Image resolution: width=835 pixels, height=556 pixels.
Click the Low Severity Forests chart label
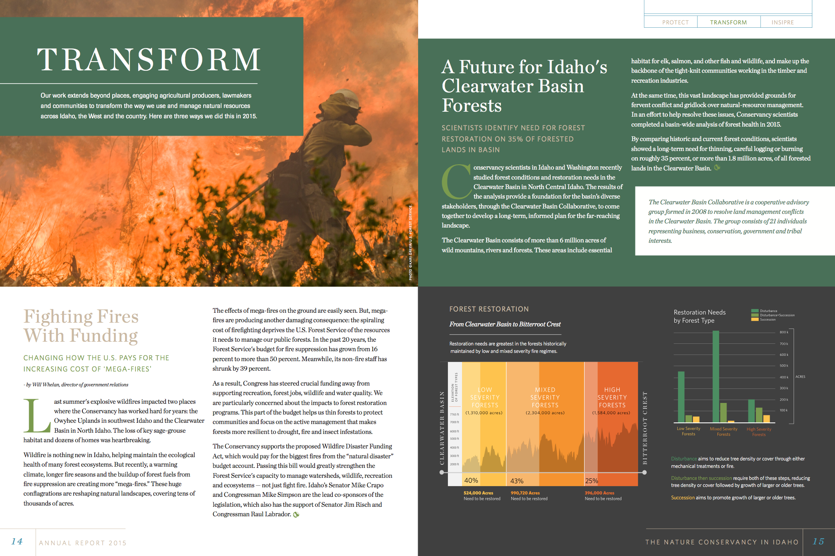pos(688,431)
